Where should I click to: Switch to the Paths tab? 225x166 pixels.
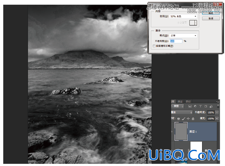(188, 101)
